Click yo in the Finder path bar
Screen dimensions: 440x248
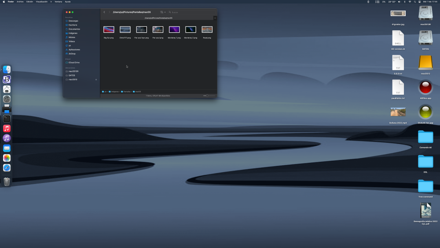point(104,92)
